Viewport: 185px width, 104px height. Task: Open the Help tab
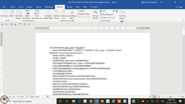85,7
